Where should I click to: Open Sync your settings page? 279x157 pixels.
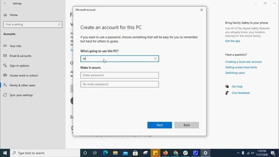tap(21, 95)
